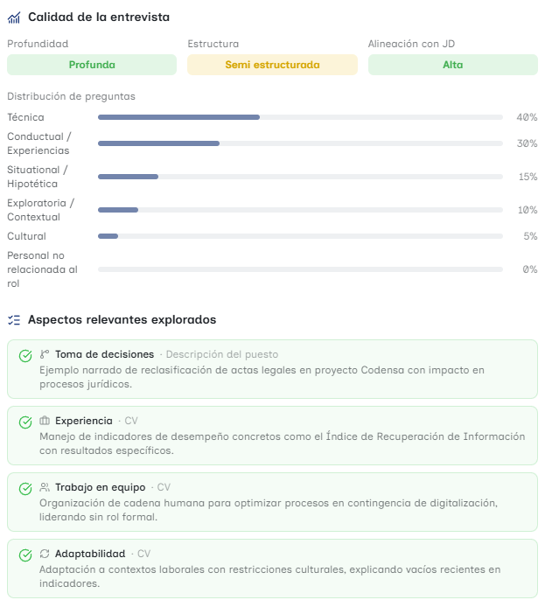Click the chart icon beside Calidad de la entrevista

pos(14,17)
